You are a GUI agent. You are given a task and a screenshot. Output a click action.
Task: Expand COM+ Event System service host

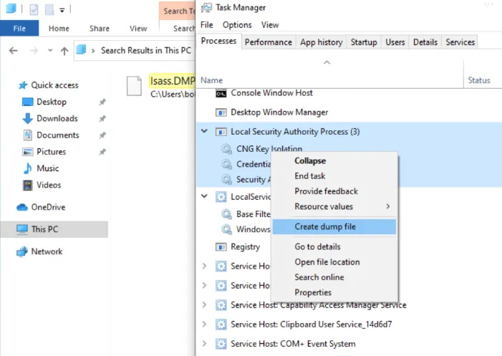point(204,344)
